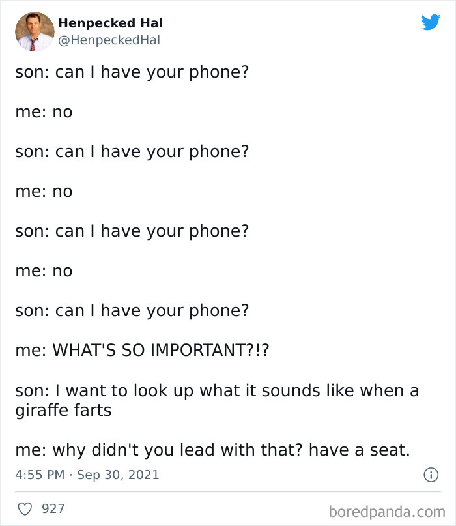Open the circled info icon on the tweet

coord(433,475)
